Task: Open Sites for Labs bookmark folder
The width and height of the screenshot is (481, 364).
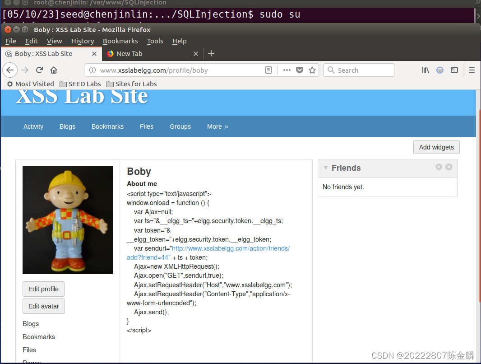Action: (x=132, y=84)
